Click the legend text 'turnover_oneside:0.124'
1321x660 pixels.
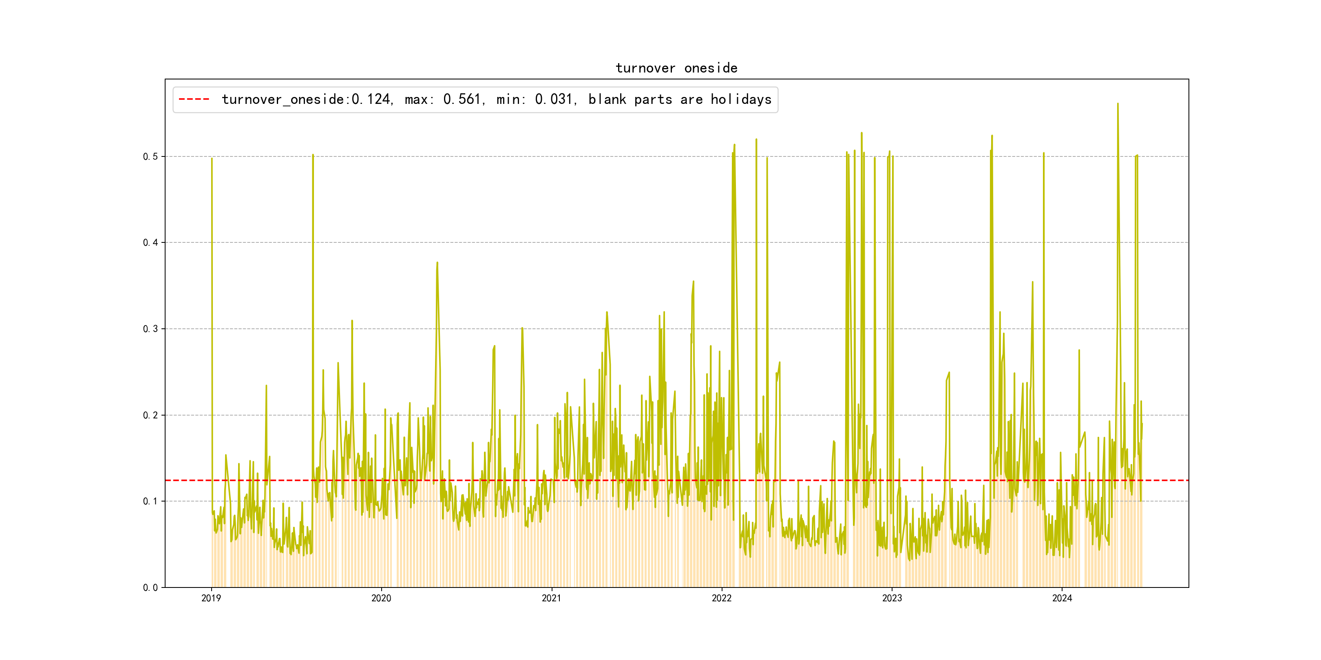point(307,99)
